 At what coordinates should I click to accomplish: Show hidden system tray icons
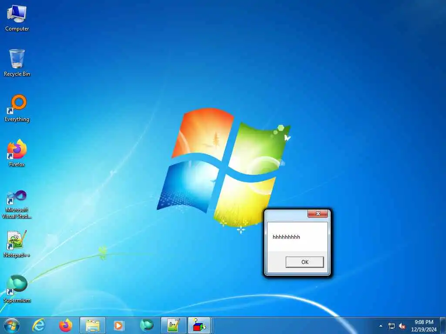pos(381,326)
